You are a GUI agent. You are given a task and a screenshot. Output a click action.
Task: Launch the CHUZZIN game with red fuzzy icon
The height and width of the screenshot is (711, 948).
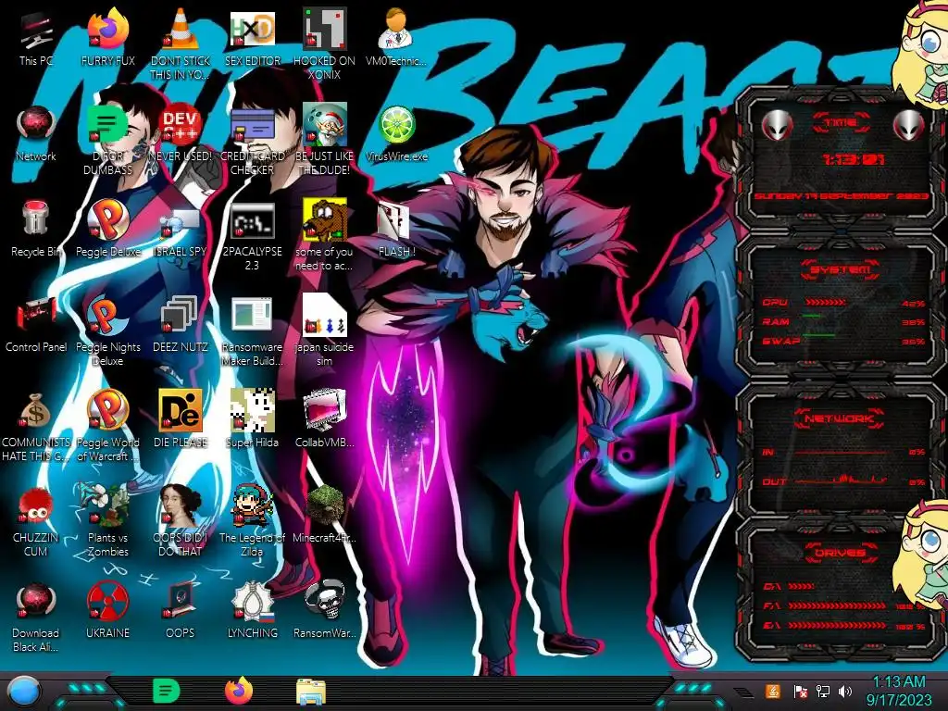coord(36,522)
